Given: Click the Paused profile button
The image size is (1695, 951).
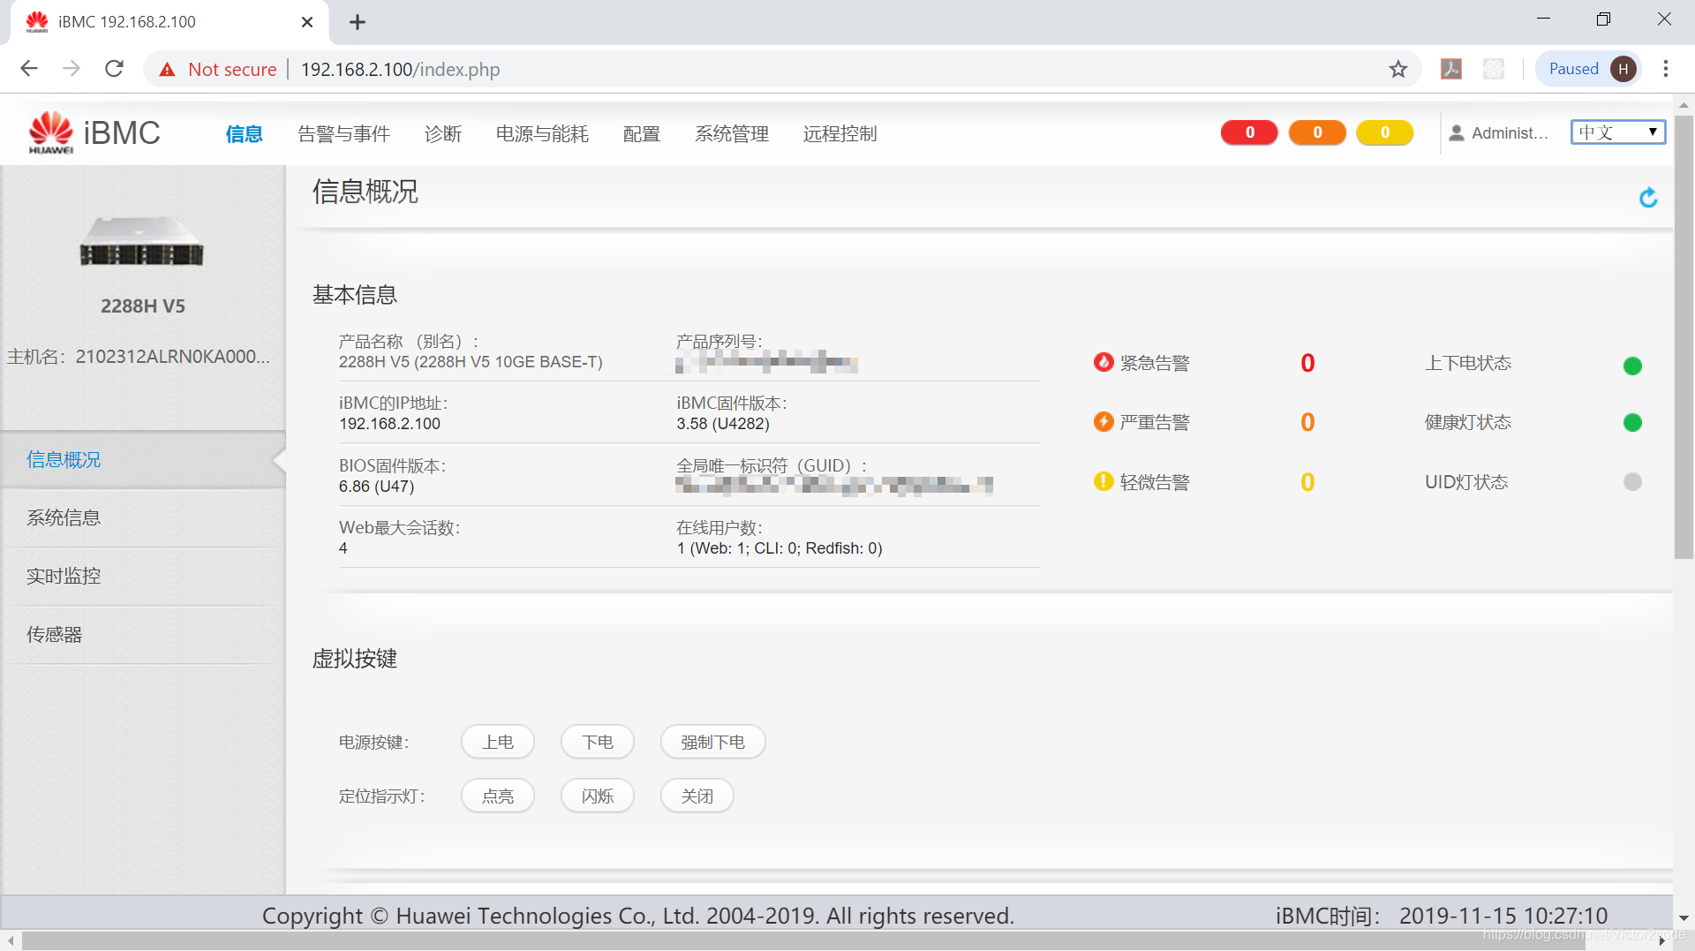Looking at the screenshot, I should click(x=1589, y=69).
